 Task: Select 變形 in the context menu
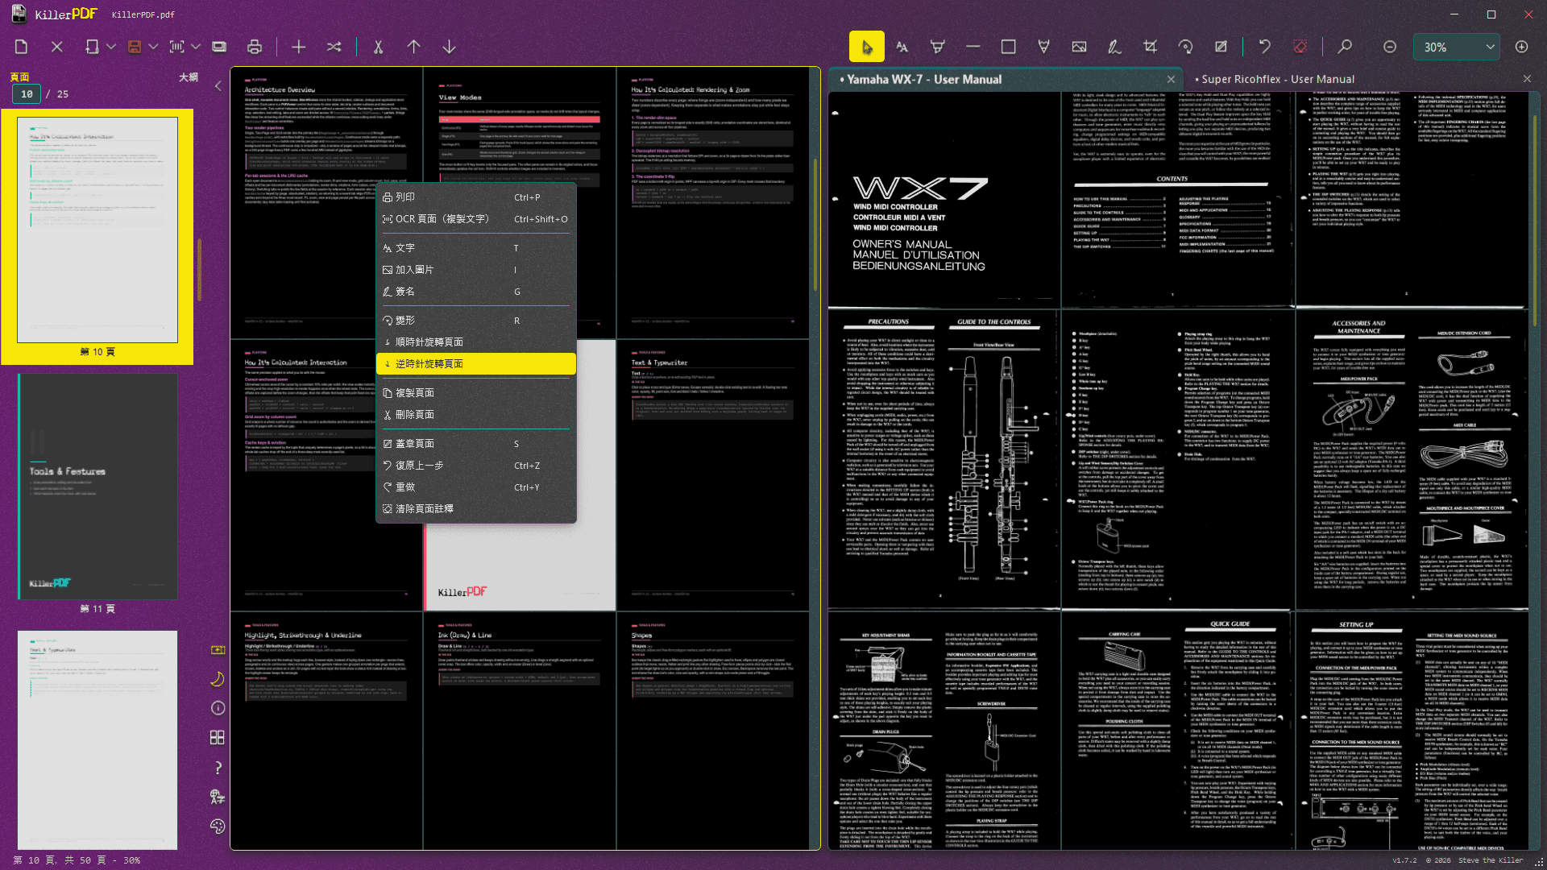pyautogui.click(x=476, y=321)
